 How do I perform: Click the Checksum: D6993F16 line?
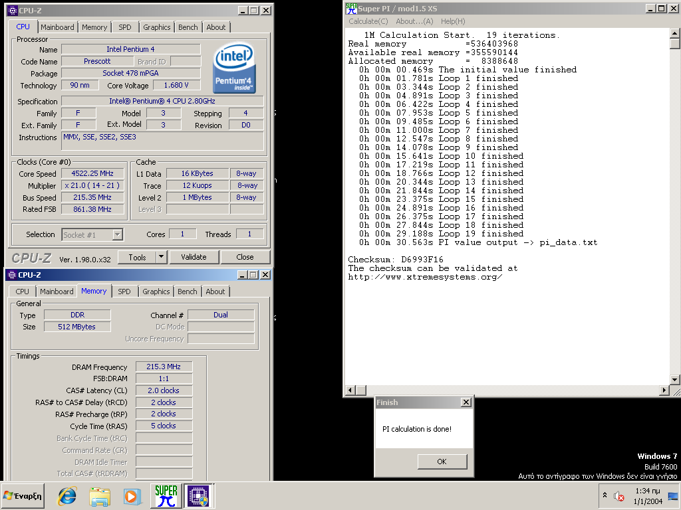point(396,260)
